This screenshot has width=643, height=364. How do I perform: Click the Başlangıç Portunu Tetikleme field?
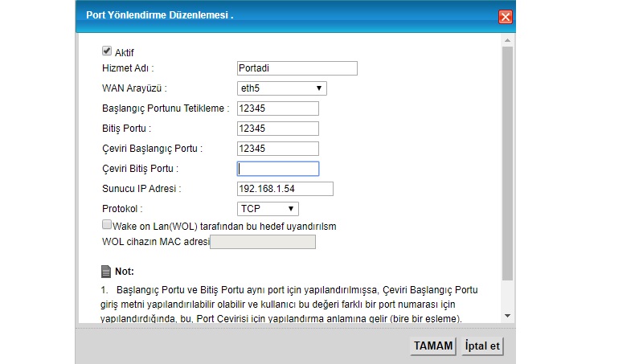click(278, 108)
